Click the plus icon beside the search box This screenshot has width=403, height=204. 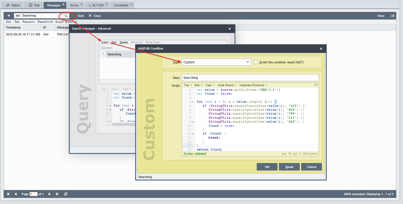[9, 16]
